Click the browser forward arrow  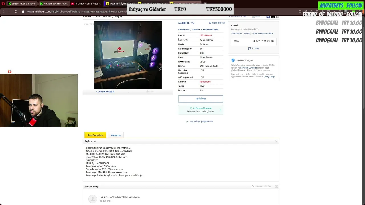[9, 11]
